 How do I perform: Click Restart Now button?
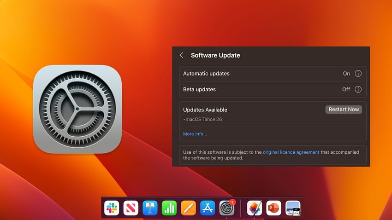tap(344, 109)
